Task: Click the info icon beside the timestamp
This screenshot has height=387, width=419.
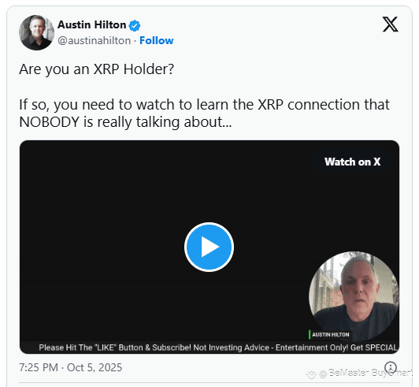Action: pos(391,367)
